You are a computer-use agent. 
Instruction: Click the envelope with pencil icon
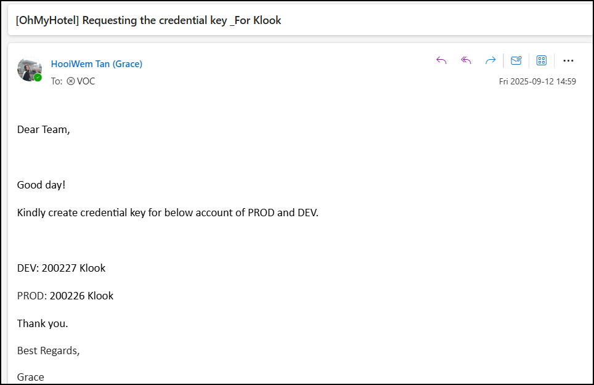(x=516, y=60)
